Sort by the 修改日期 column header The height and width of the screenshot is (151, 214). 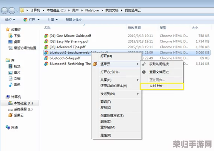134,28
